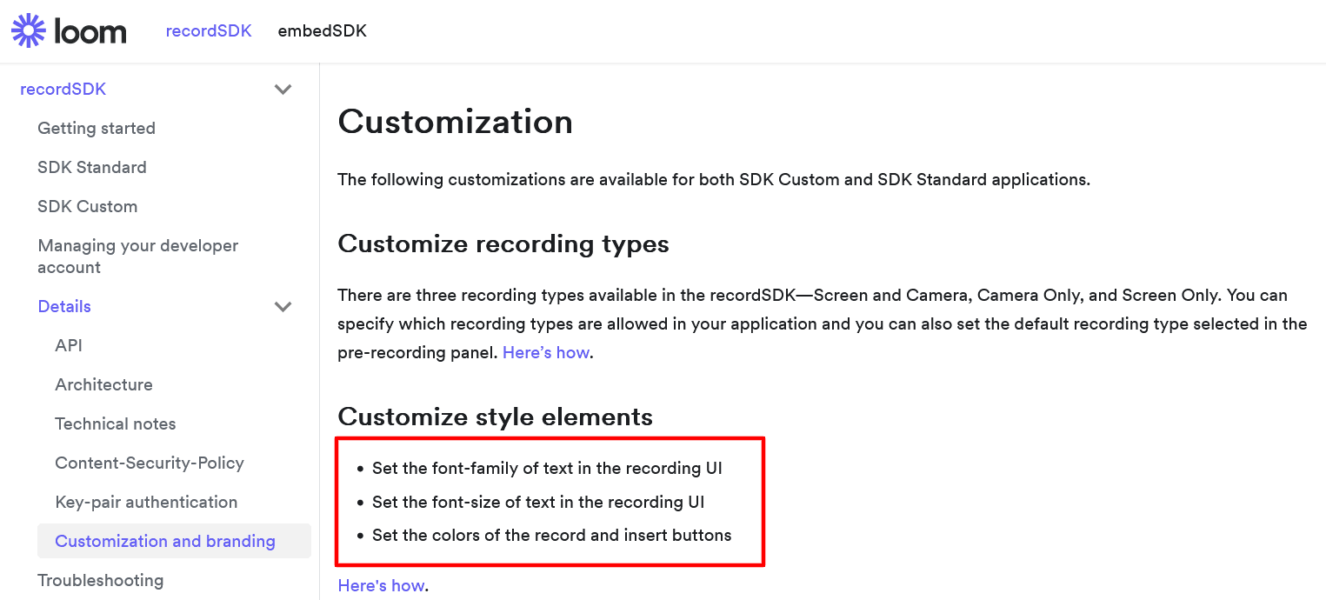Follow the recording types "Here's how" link
This screenshot has width=1326, height=600.
coord(546,353)
